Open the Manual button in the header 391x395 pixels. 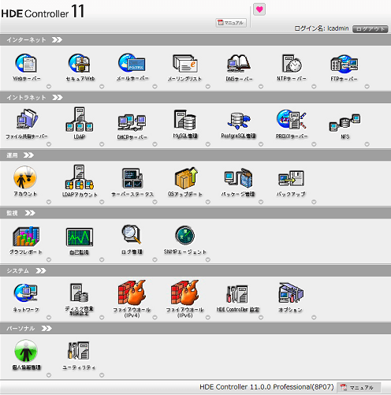(x=231, y=23)
